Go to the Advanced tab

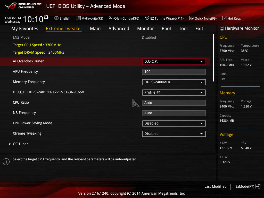[x=119, y=29]
